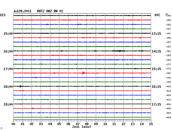The image size is (172, 131).
Task: Click the DC offset value -389
Action: pos(168,82)
